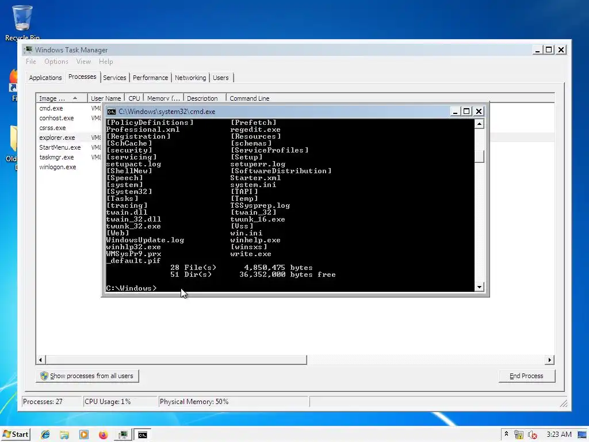This screenshot has width=589, height=442.
Task: Click the cmd window scroll up arrow
Action: pyautogui.click(x=479, y=124)
